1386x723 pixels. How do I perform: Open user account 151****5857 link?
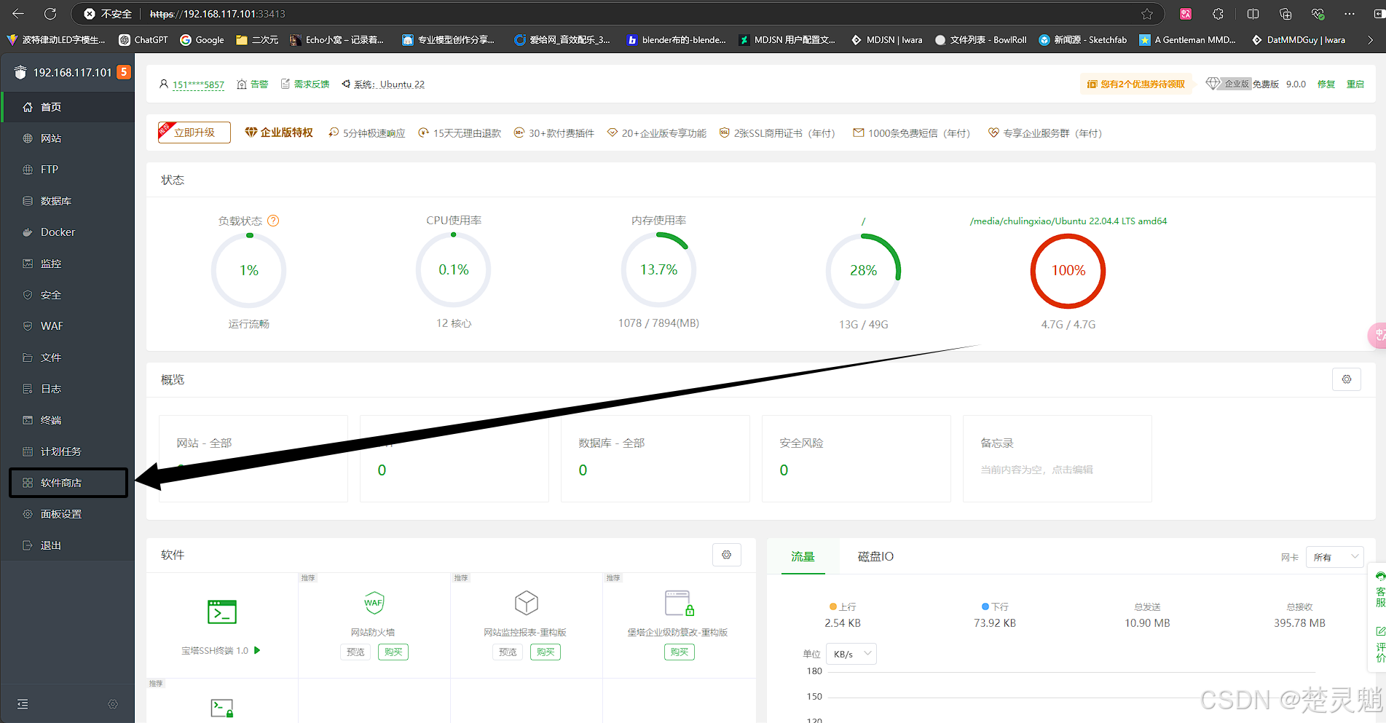point(198,84)
